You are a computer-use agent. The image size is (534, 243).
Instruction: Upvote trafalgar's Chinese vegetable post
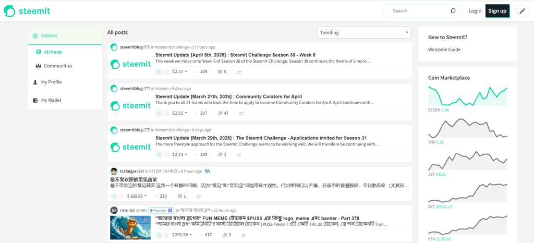[x=114, y=197]
